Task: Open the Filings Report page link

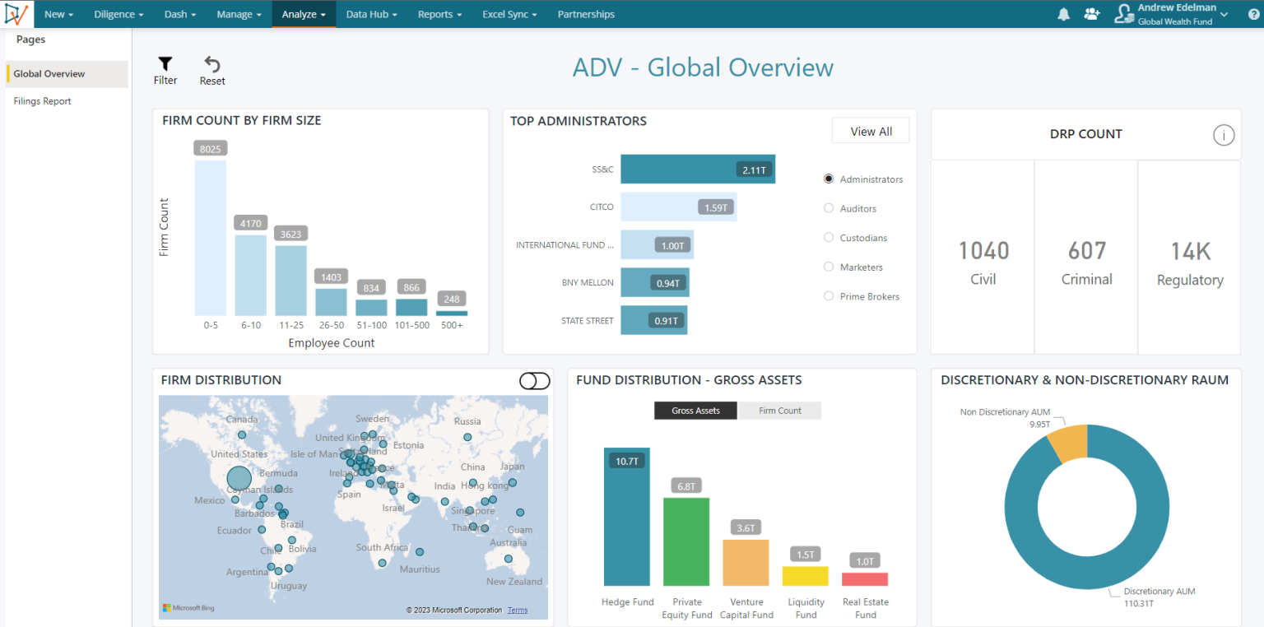Action: (43, 101)
